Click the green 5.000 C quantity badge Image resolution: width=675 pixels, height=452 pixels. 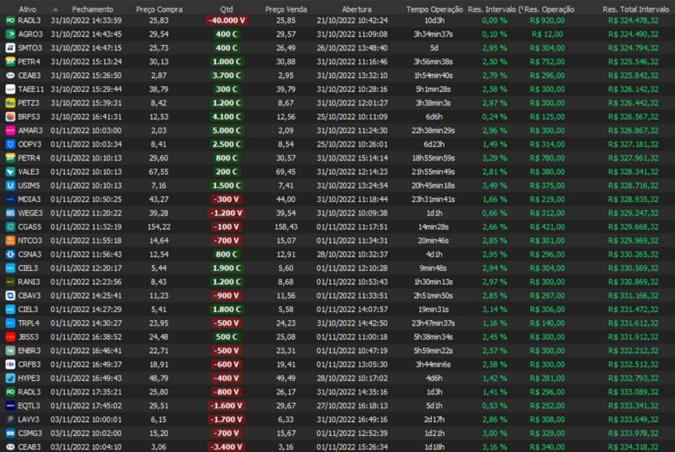pyautogui.click(x=227, y=131)
